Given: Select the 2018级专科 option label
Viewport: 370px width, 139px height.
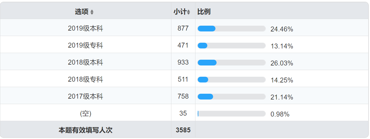Looking at the screenshot, I should tap(86, 80).
